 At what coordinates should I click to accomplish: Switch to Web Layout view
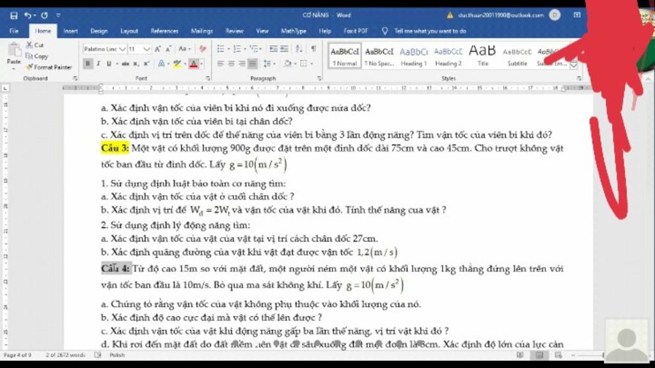pos(558,355)
